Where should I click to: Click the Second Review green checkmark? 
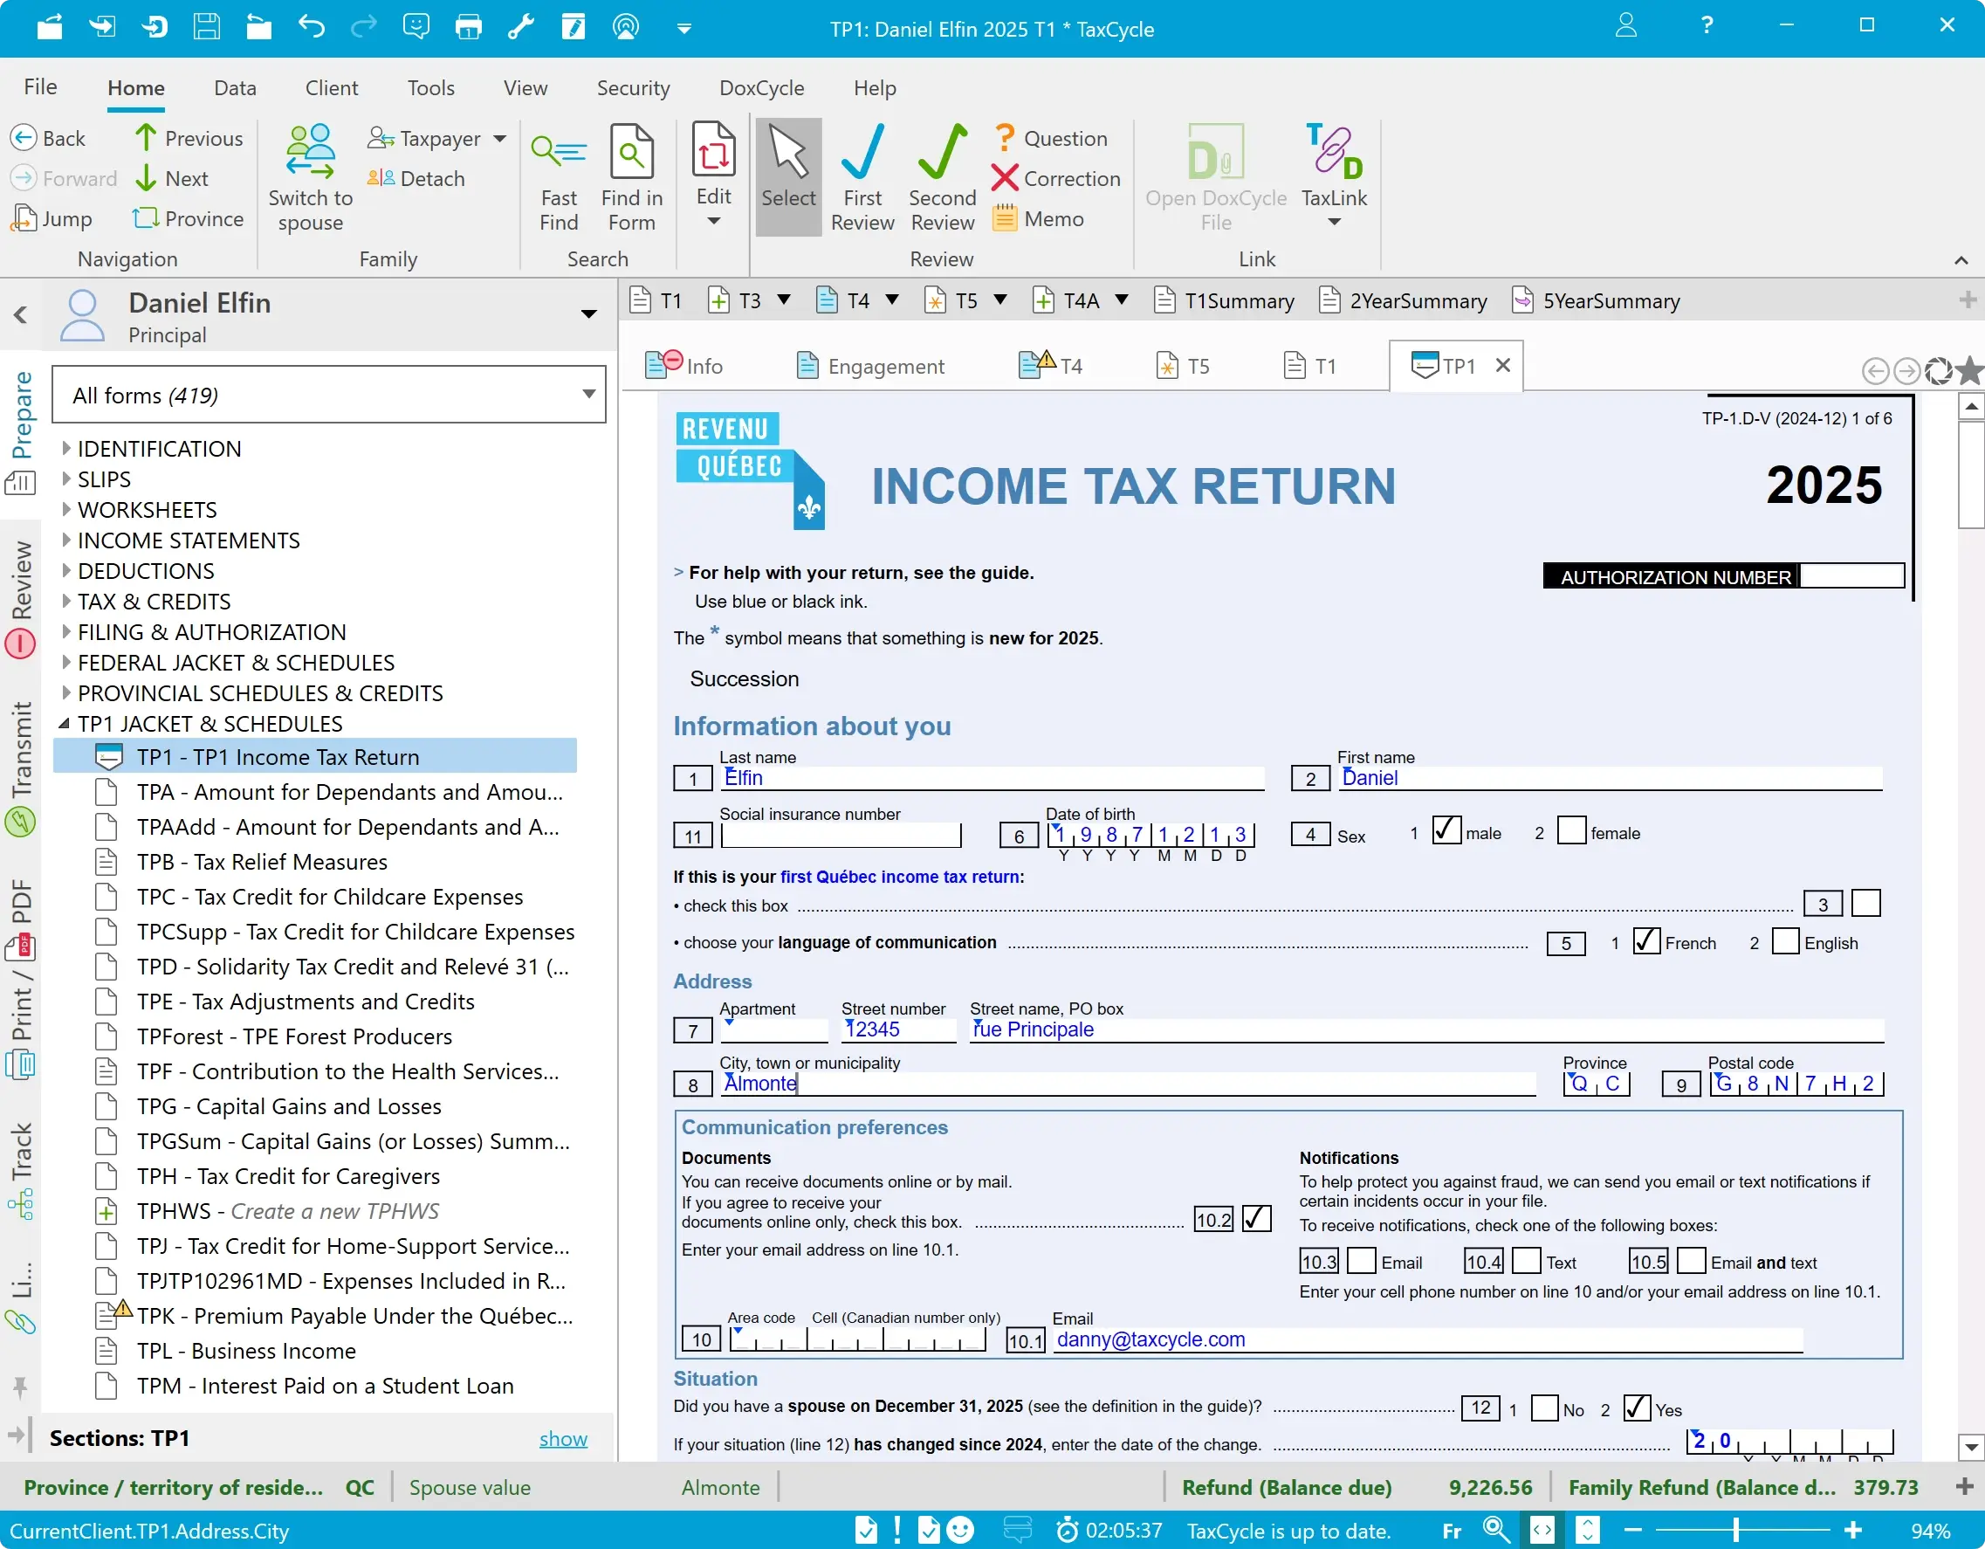[x=942, y=153]
